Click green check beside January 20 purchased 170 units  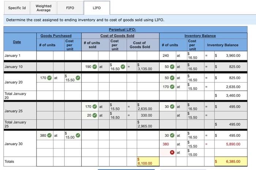[x=49, y=78]
